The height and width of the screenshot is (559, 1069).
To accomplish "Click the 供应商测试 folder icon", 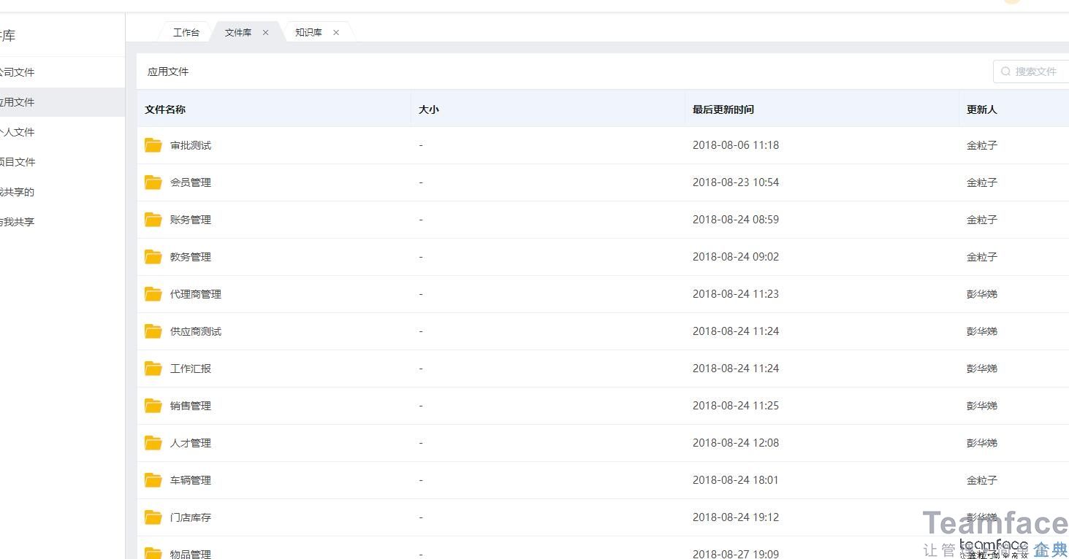I will [153, 331].
